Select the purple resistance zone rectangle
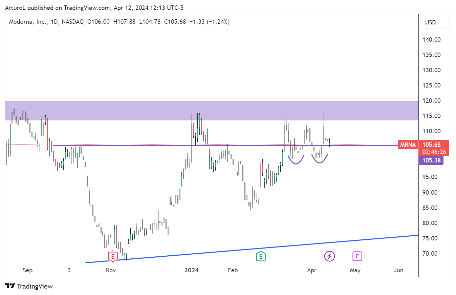 tap(212, 111)
